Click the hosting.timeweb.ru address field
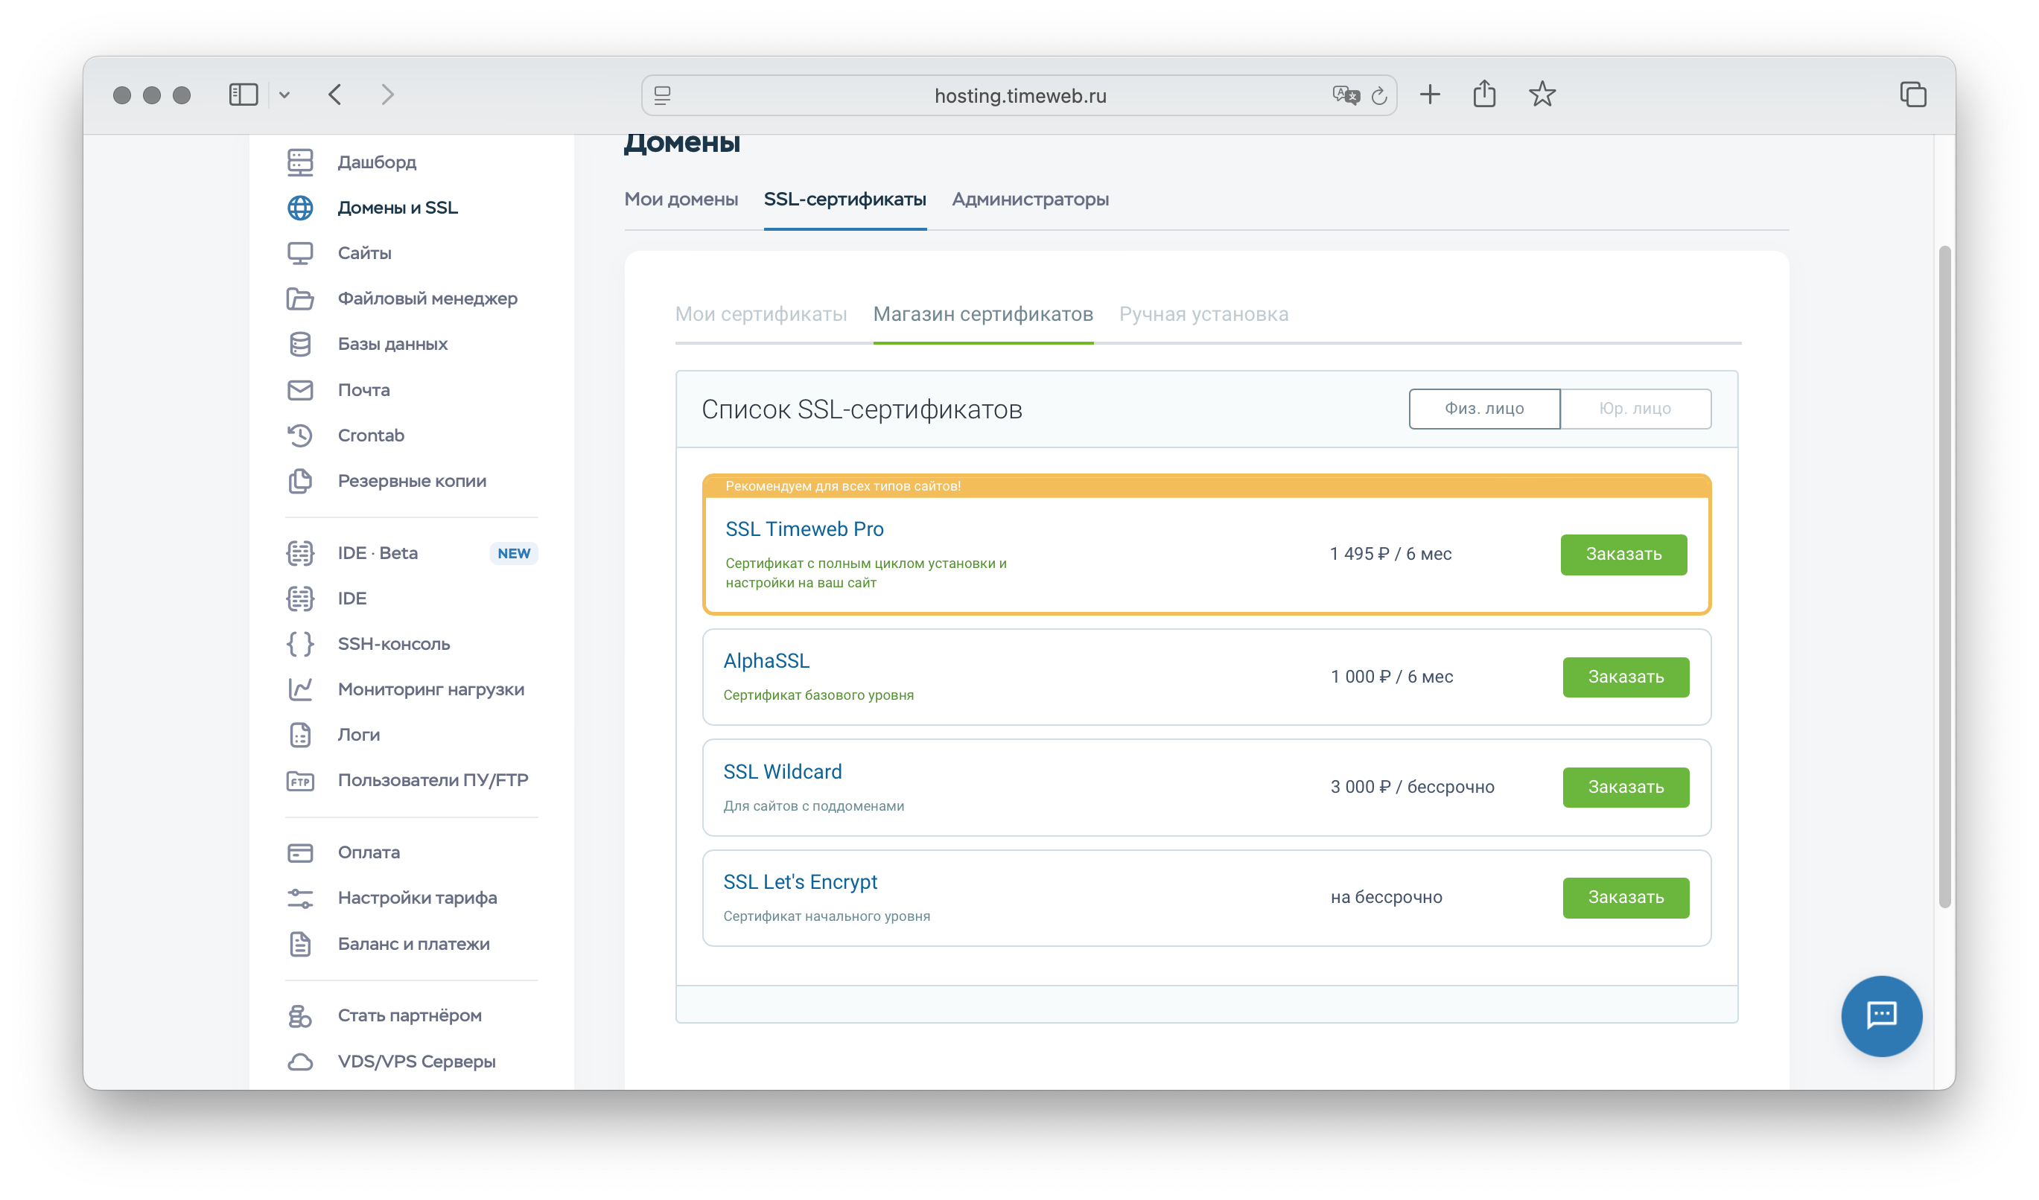Screen dimensions: 2039x1200 [x=1019, y=95]
